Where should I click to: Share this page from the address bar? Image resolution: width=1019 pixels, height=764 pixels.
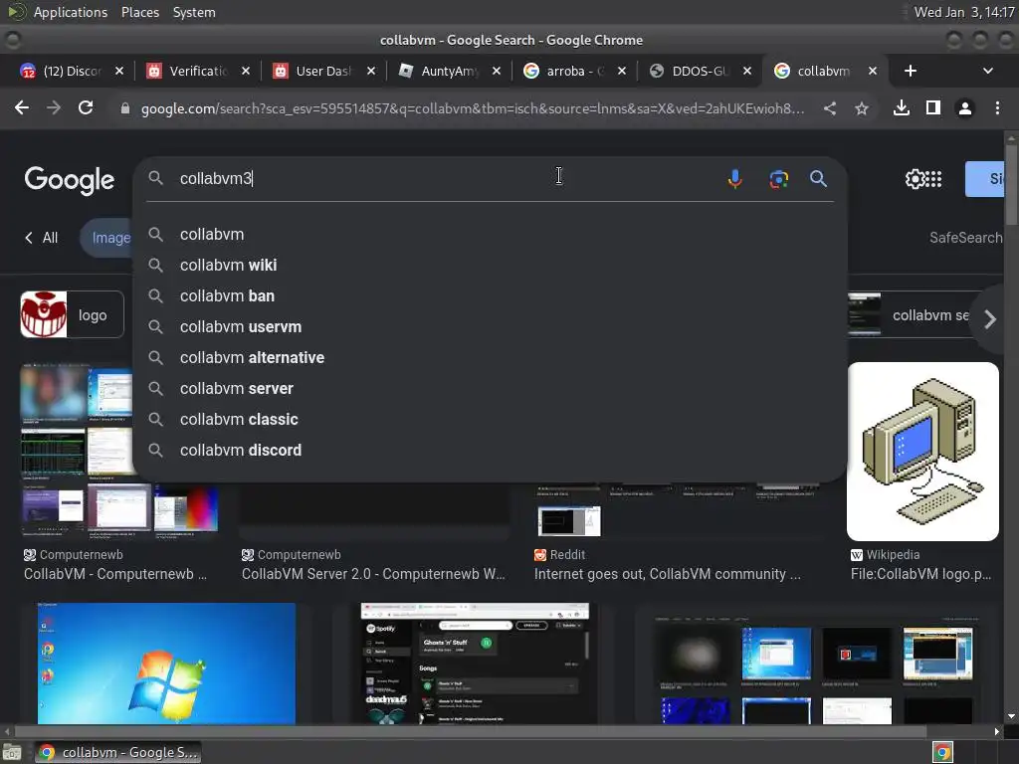click(830, 108)
